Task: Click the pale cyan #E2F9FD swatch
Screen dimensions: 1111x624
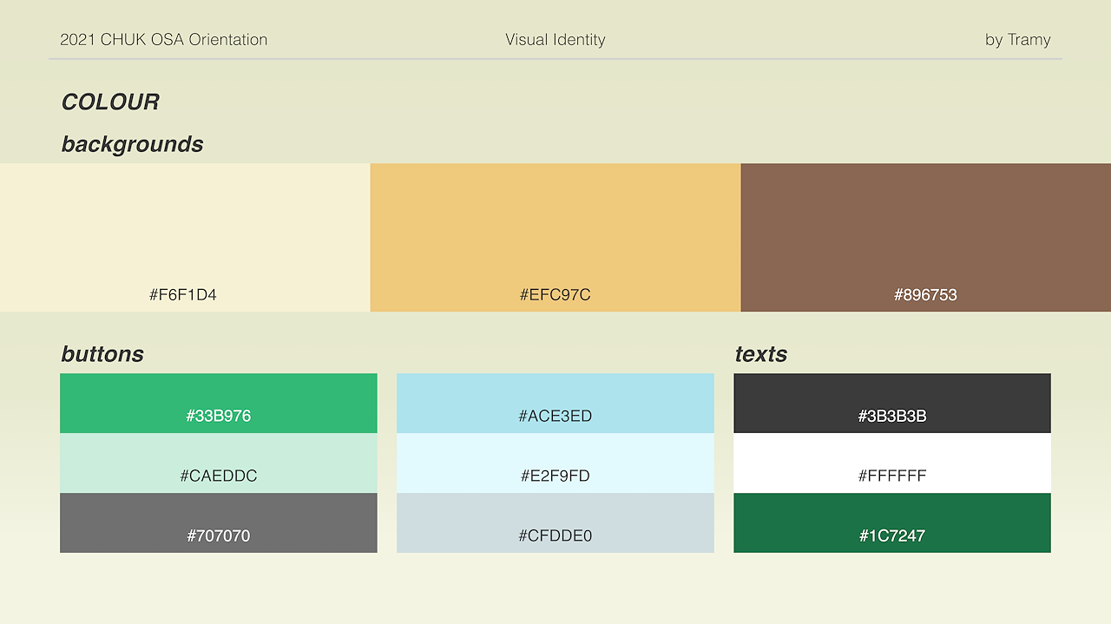Action: pos(555,463)
